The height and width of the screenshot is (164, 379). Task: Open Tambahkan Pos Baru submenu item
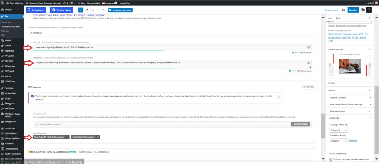(11, 27)
